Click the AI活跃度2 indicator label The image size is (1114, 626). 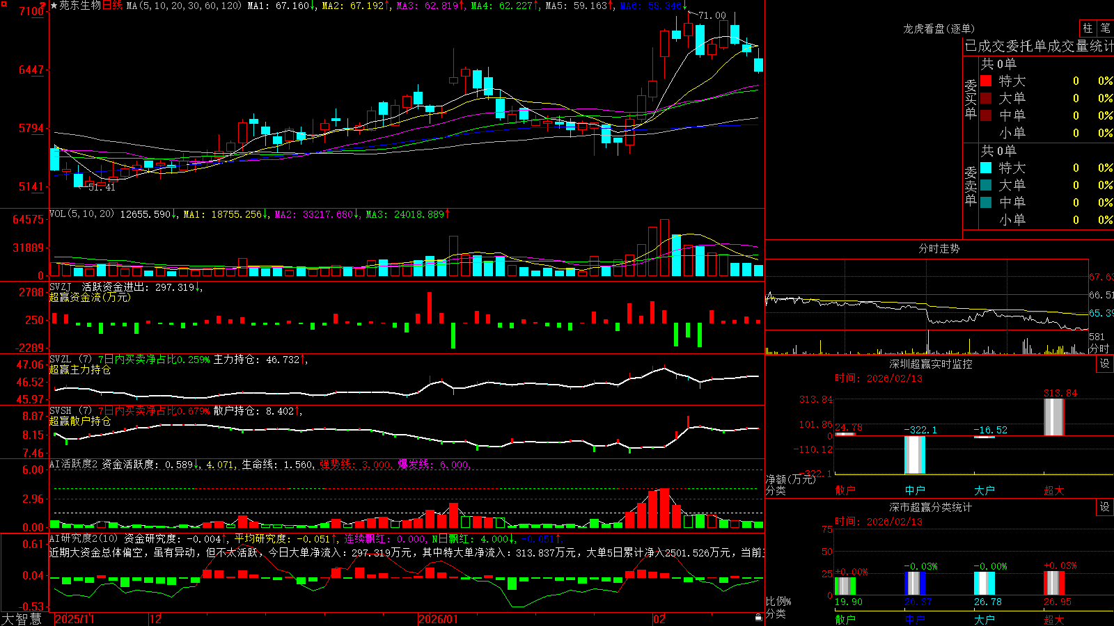point(73,464)
